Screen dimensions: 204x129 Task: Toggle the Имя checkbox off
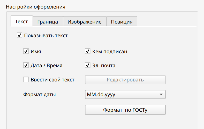26,51
